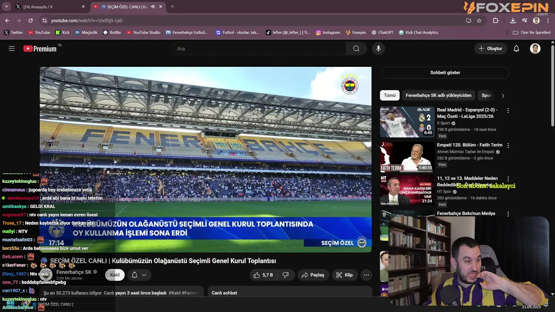Open the YouTube Studio bookmark
The height and width of the screenshot is (312, 555).
tap(143, 32)
